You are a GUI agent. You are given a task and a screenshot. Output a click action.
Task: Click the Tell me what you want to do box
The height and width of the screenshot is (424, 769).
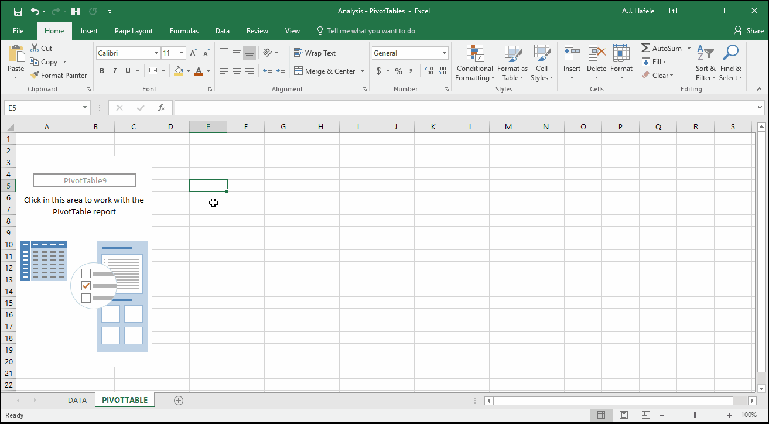[365, 31]
